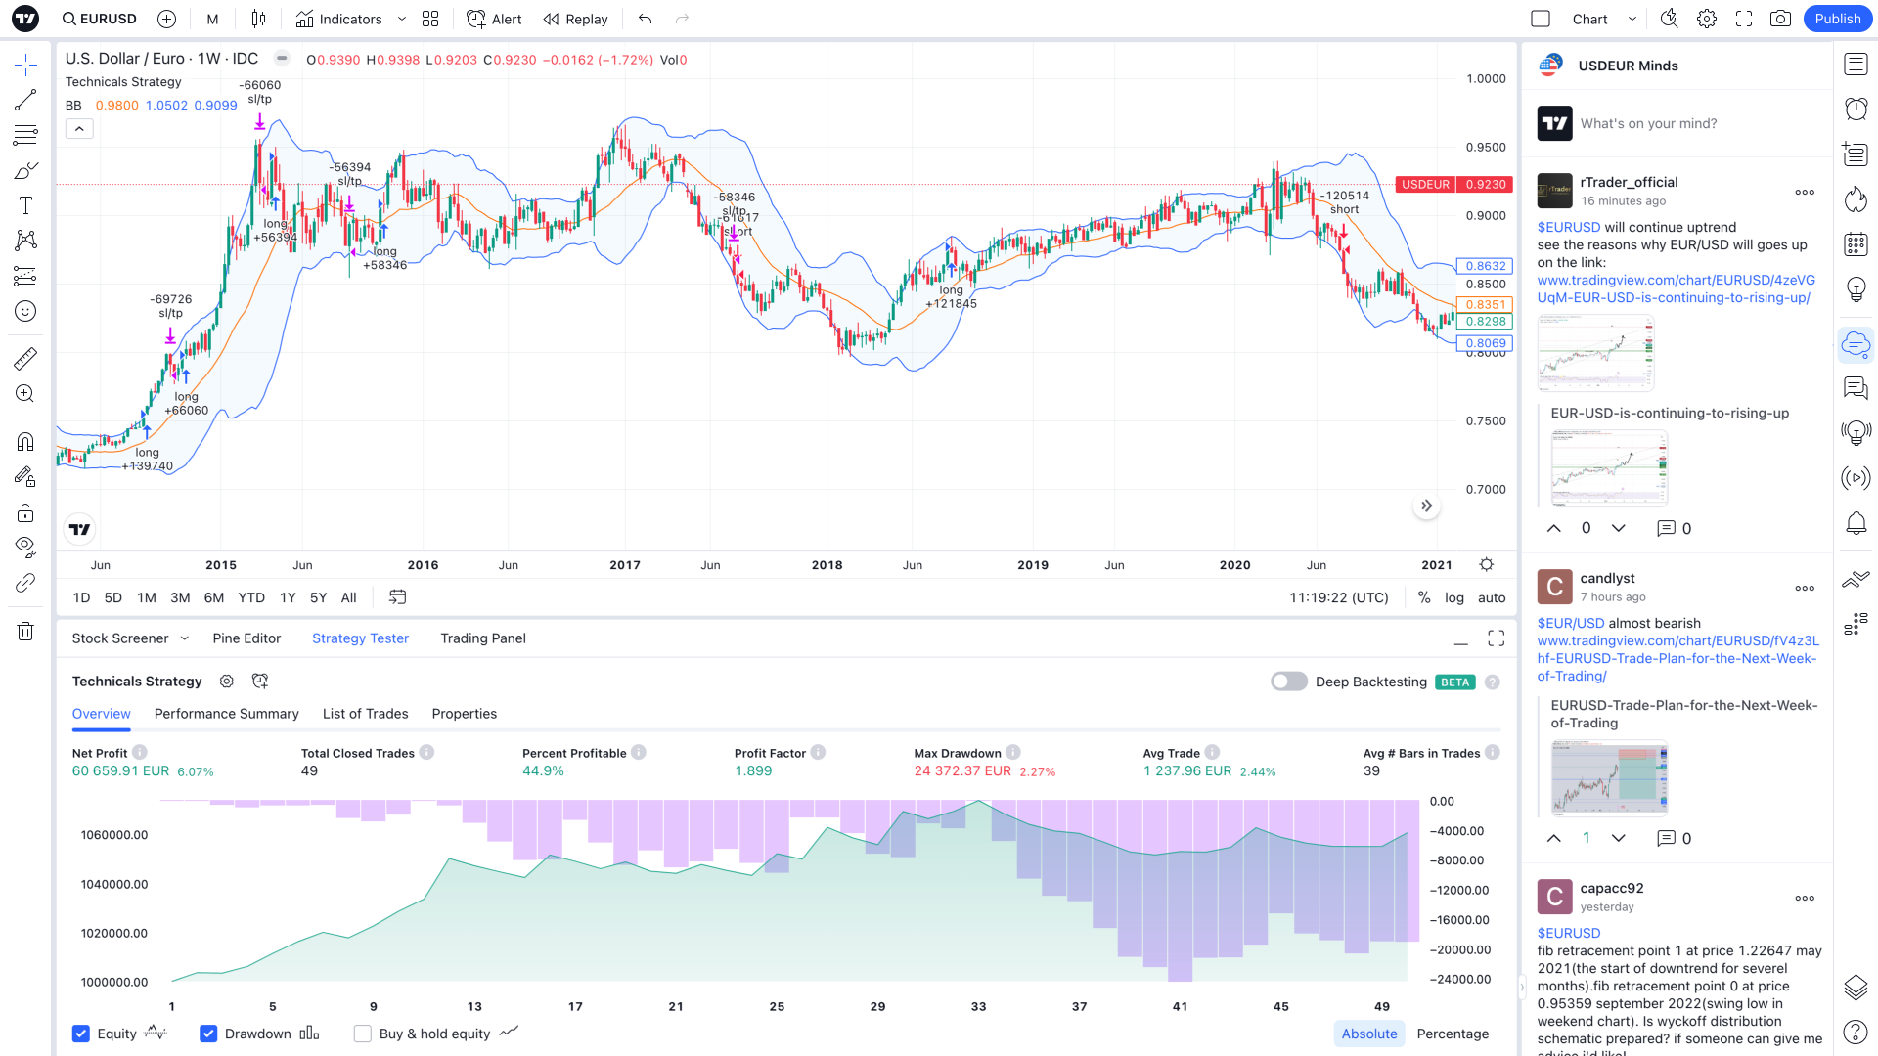Remove drawings with the trash icon
Image resolution: width=1878 pixels, height=1056 pixels.
click(x=25, y=632)
